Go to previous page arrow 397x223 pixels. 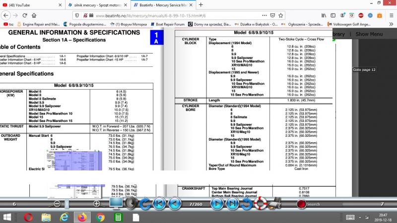[173, 203]
